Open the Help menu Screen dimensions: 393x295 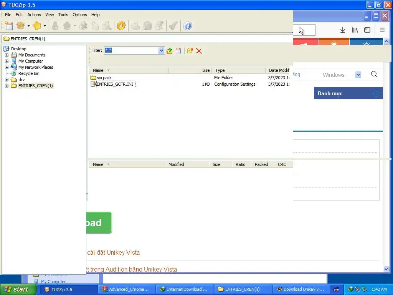(95, 15)
